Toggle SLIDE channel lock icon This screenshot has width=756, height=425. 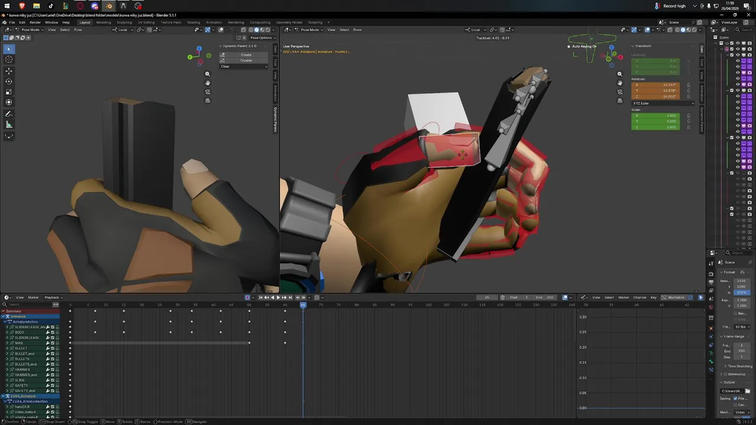(57, 380)
